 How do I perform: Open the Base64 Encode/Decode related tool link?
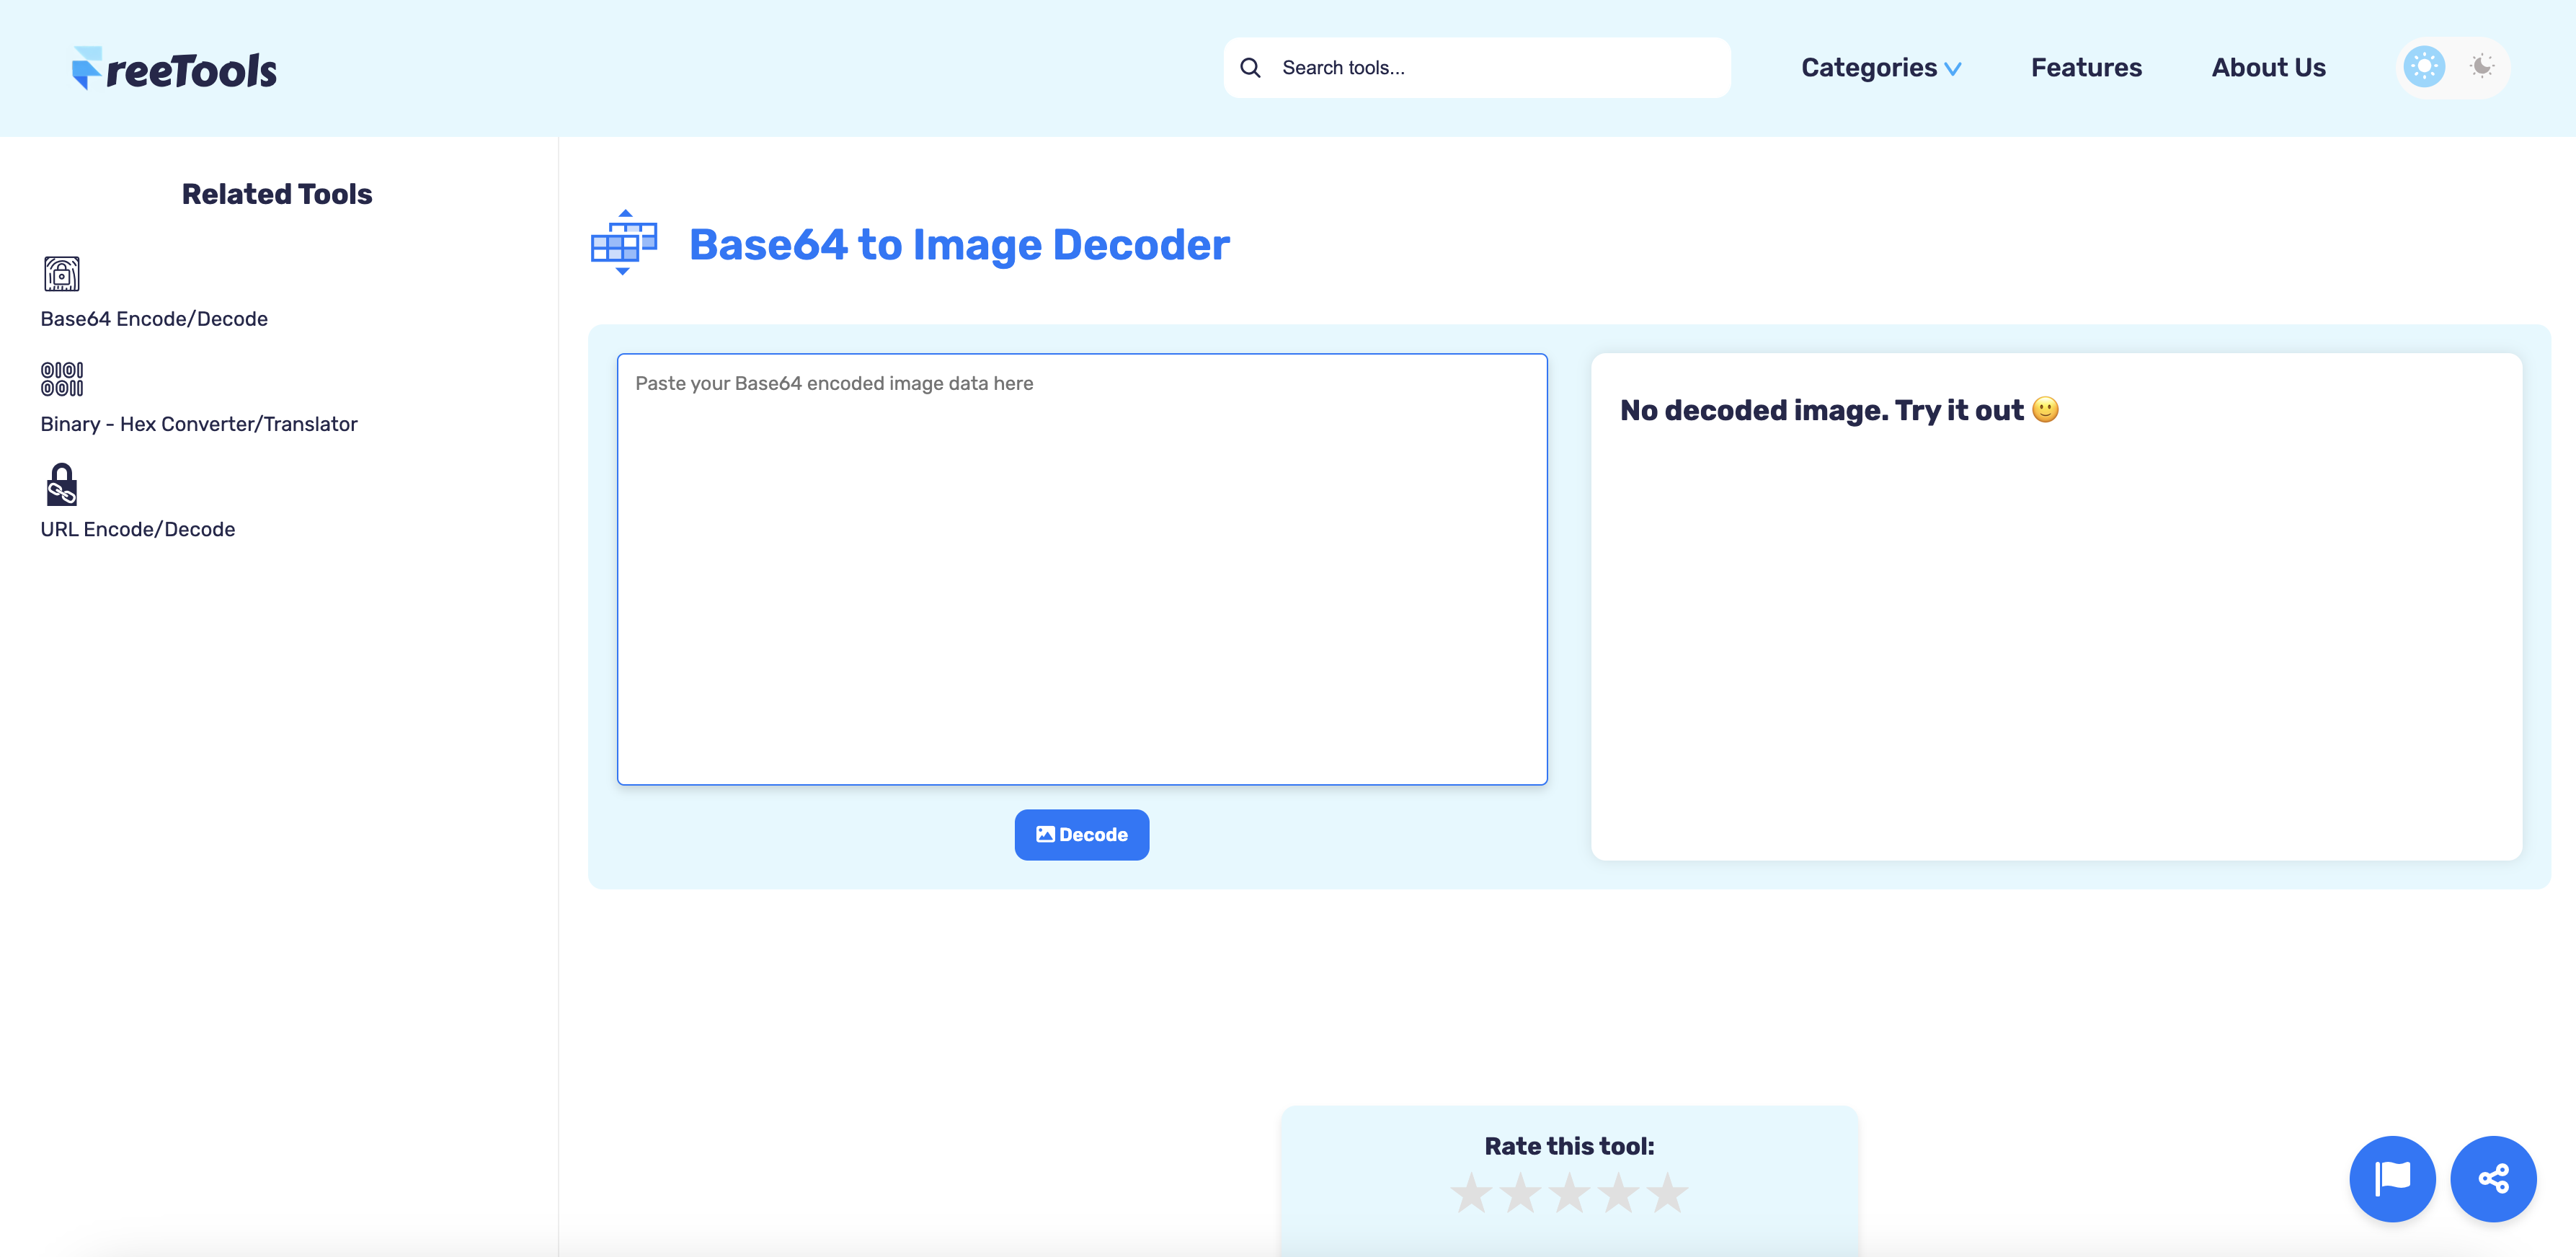click(154, 318)
